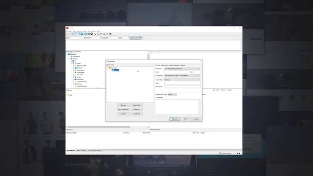Viewport: 313px width, 176px height.
Task: Click the Disconnect from server icon
Action: tap(95, 34)
